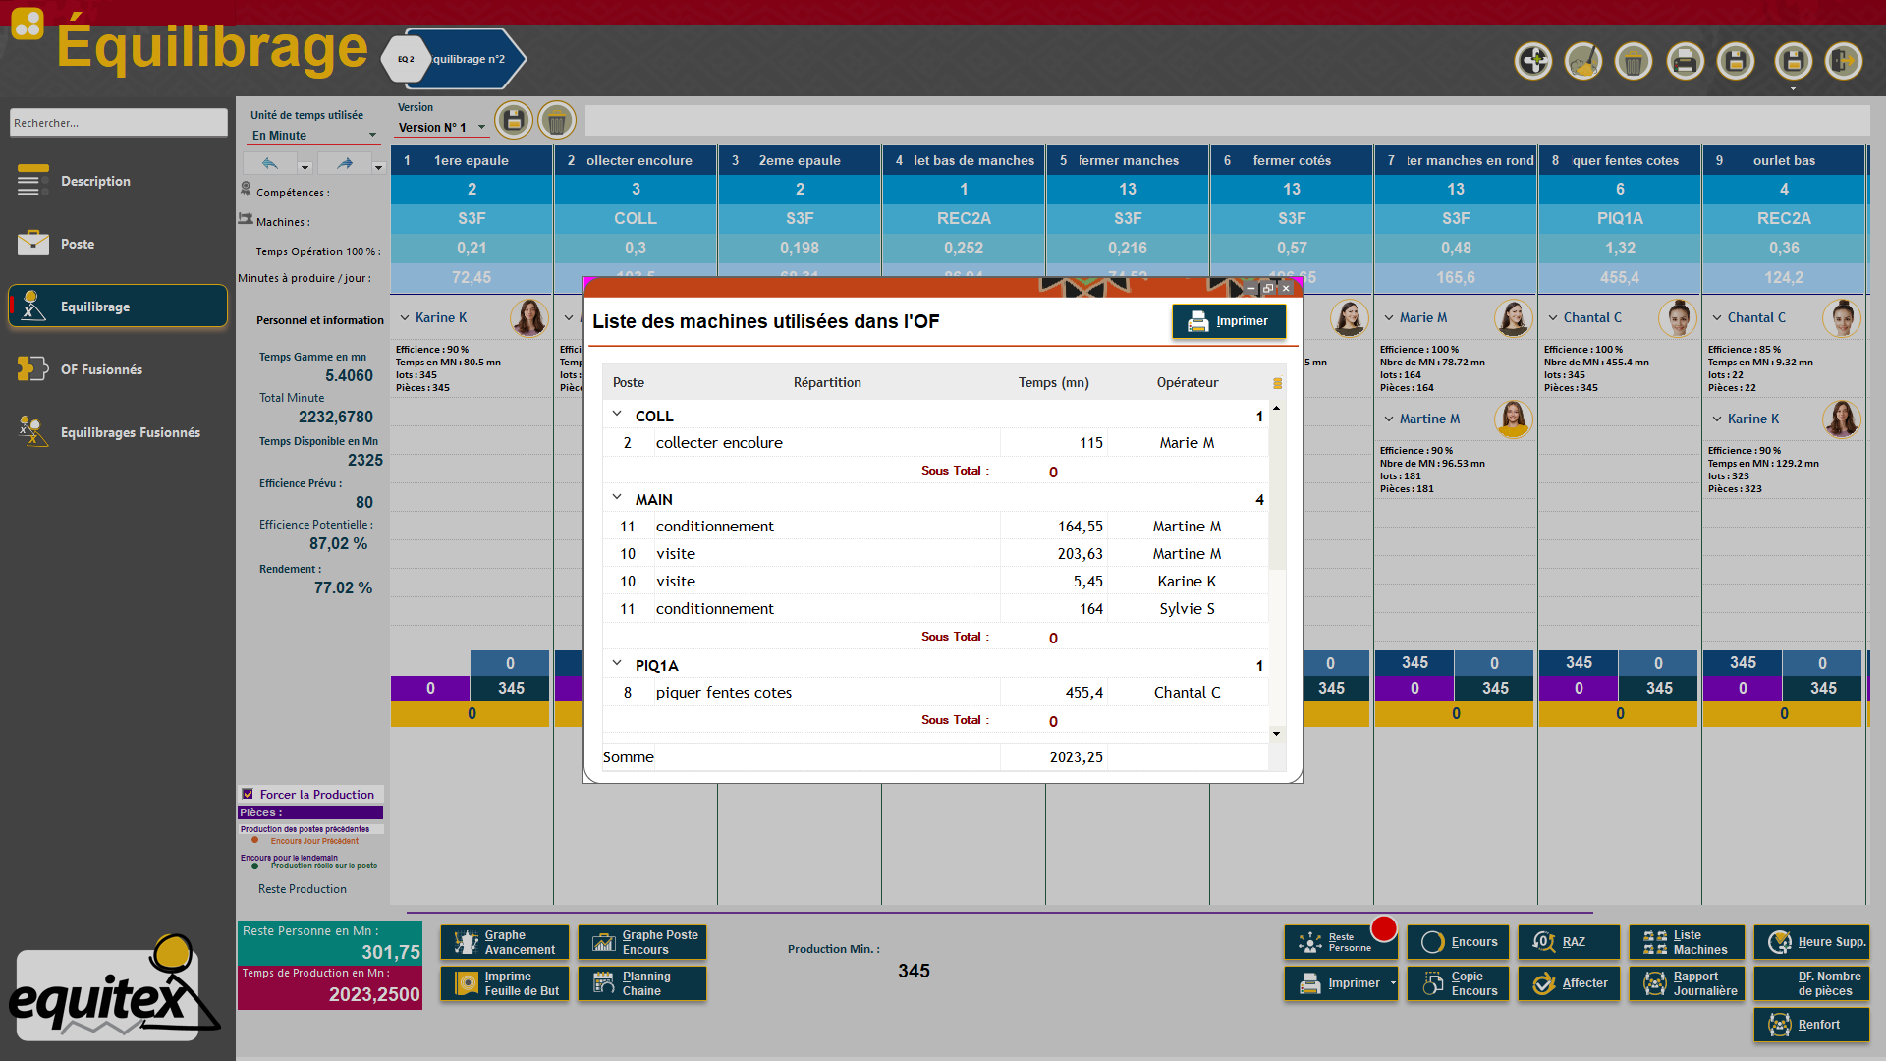Click the Rechercher search field
The height and width of the screenshot is (1061, 1886).
point(118,123)
